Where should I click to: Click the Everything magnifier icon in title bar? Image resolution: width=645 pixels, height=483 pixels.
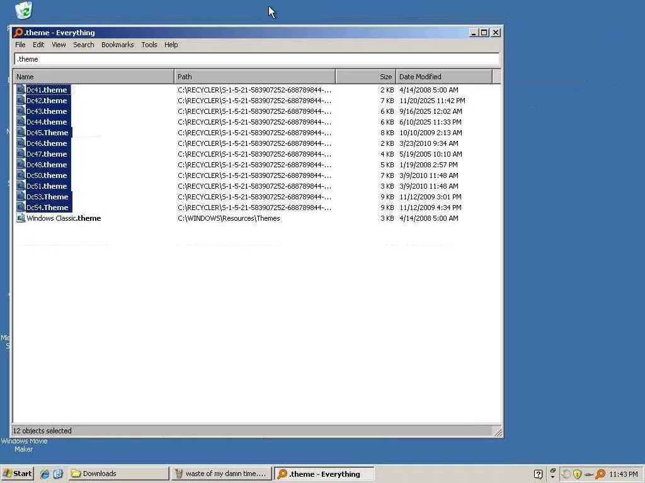click(x=18, y=33)
